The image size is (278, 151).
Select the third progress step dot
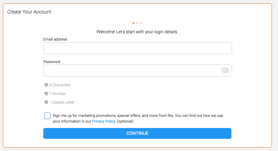(x=141, y=23)
